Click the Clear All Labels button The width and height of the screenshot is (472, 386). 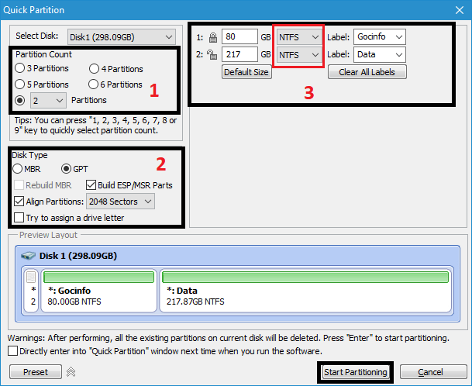click(367, 72)
